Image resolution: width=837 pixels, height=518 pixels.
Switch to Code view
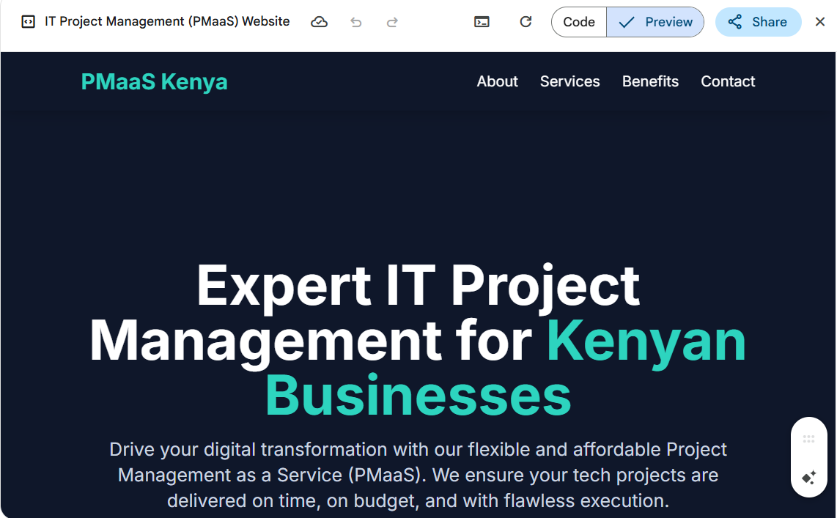pos(579,22)
